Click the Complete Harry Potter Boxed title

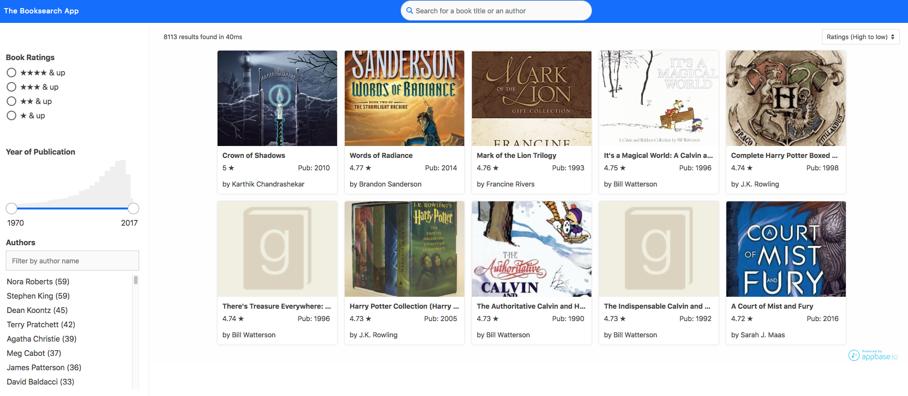(784, 156)
